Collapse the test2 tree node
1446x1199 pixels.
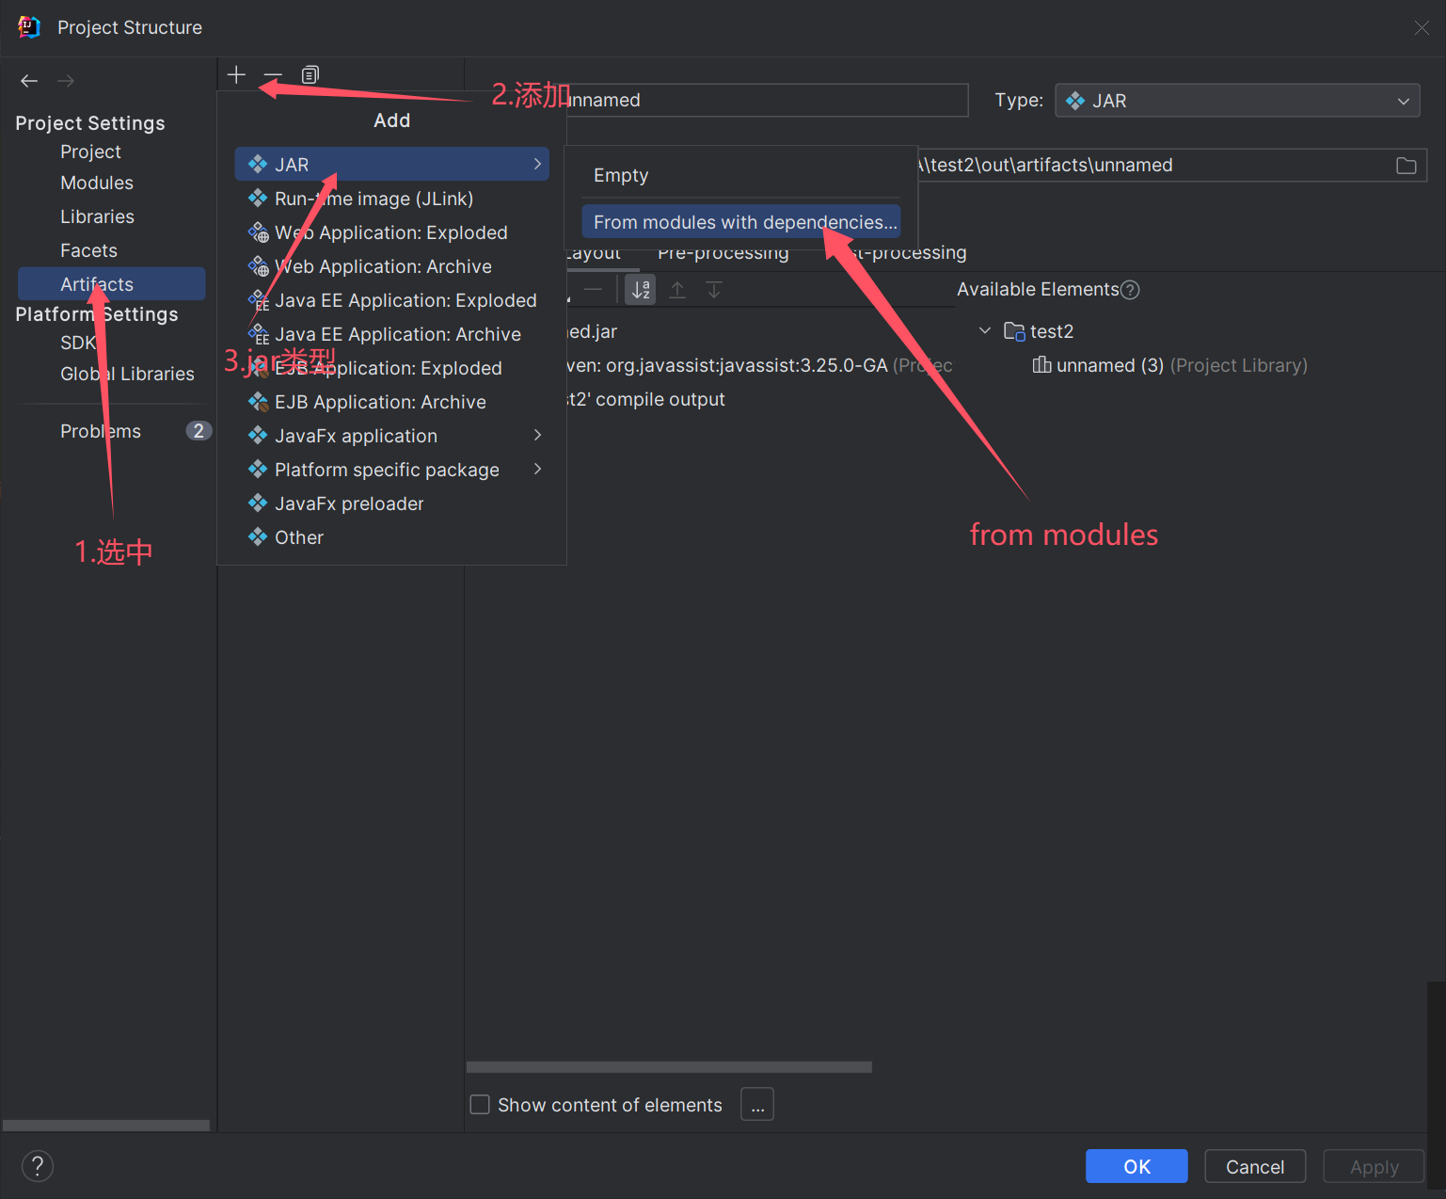tap(985, 331)
